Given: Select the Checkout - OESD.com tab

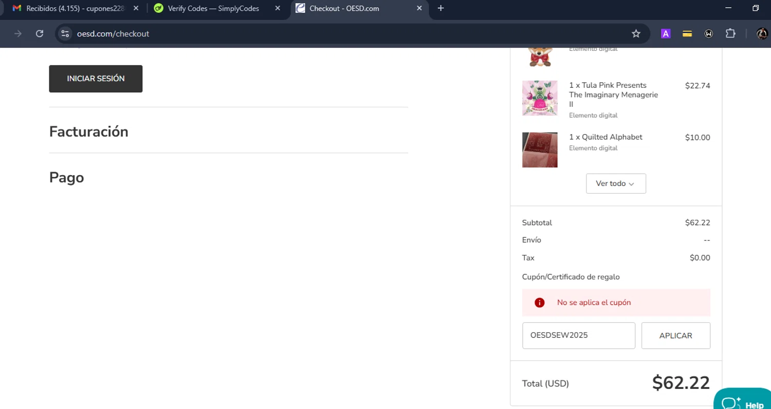Looking at the screenshot, I should (x=360, y=8).
